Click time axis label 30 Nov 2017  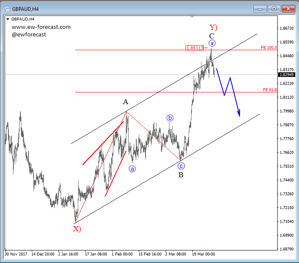click(16, 254)
